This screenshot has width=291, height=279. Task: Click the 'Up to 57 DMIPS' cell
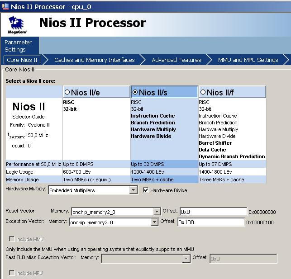(x=232, y=164)
